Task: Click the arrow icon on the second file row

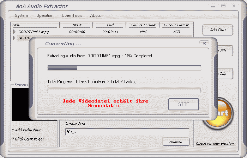Action: [14, 38]
